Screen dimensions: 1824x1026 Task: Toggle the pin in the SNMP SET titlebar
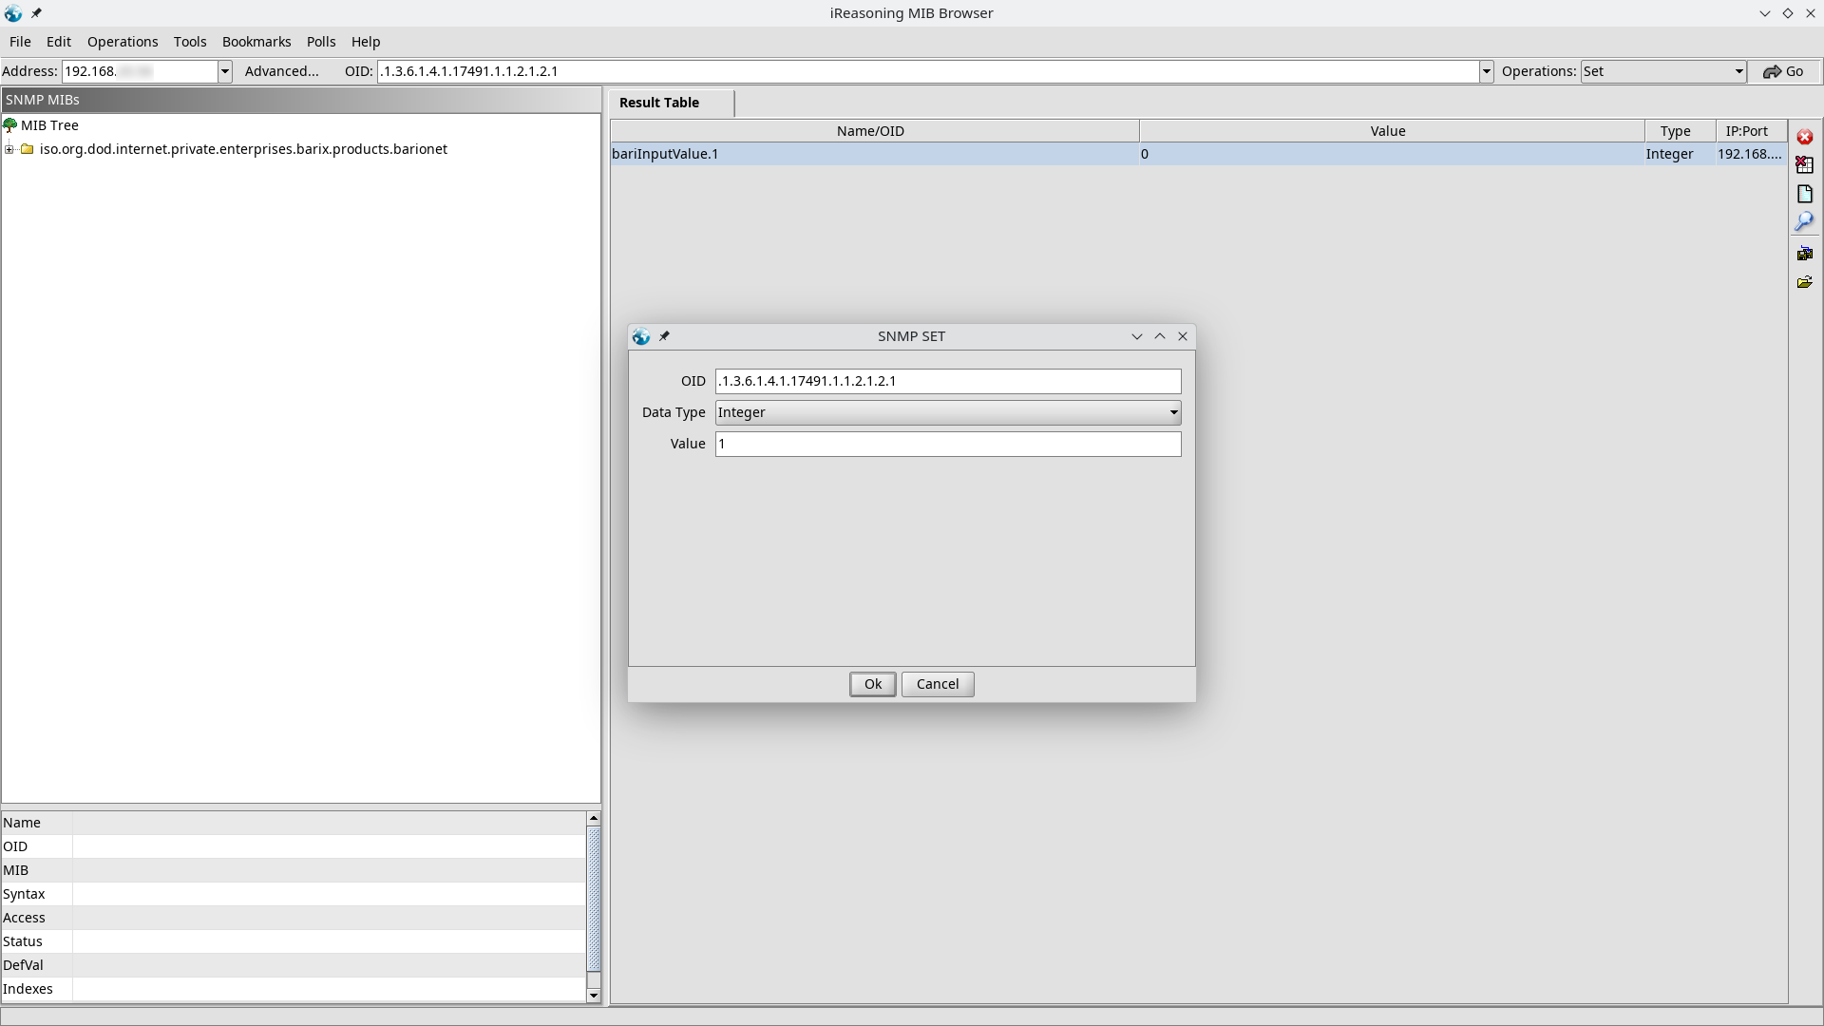665,336
